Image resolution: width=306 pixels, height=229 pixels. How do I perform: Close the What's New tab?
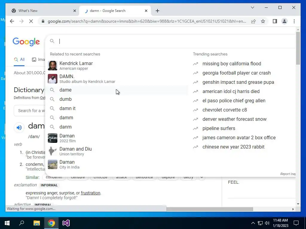(74, 11)
